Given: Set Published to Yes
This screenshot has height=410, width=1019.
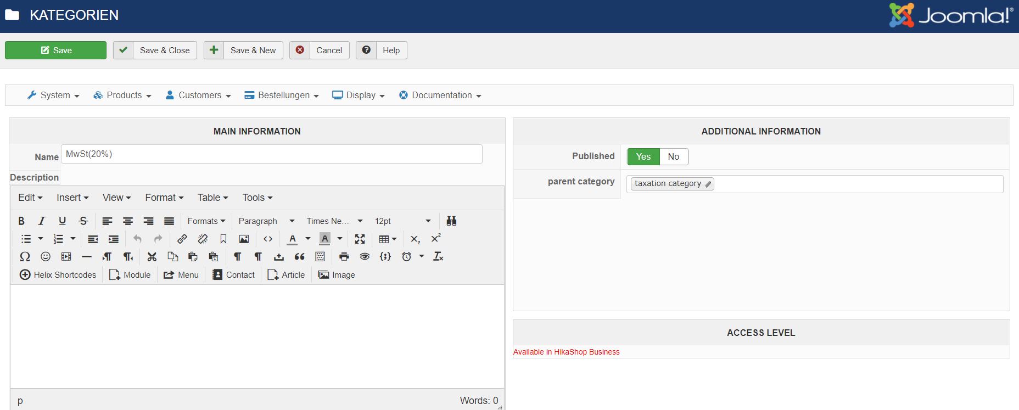Looking at the screenshot, I should pyautogui.click(x=643, y=156).
